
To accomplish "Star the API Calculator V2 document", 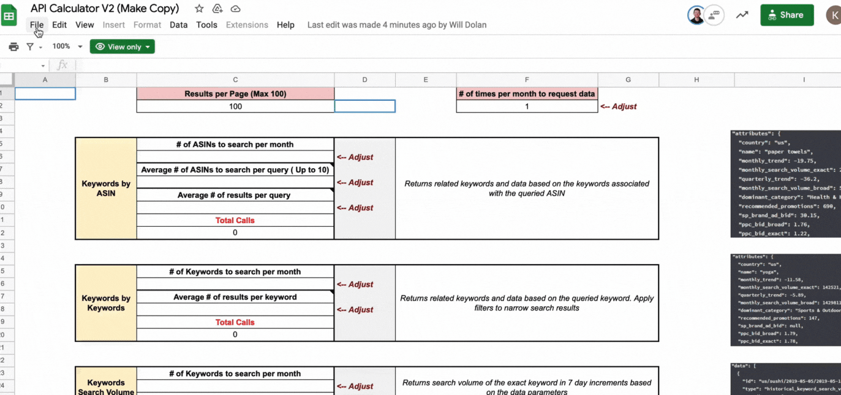I will click(x=199, y=9).
